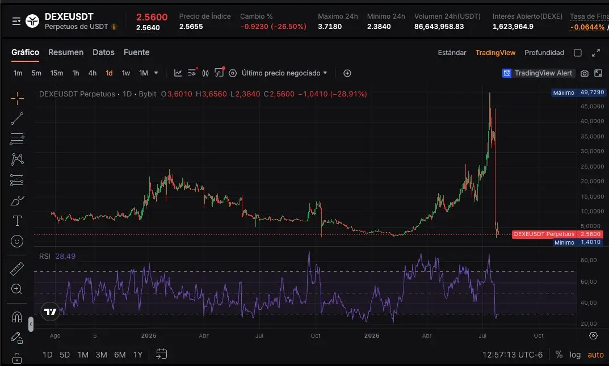
Task: Take a chart snapshot with camera icon
Action: (585, 73)
